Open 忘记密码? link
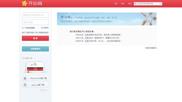The width and height of the screenshot is (182, 102). point(45,28)
